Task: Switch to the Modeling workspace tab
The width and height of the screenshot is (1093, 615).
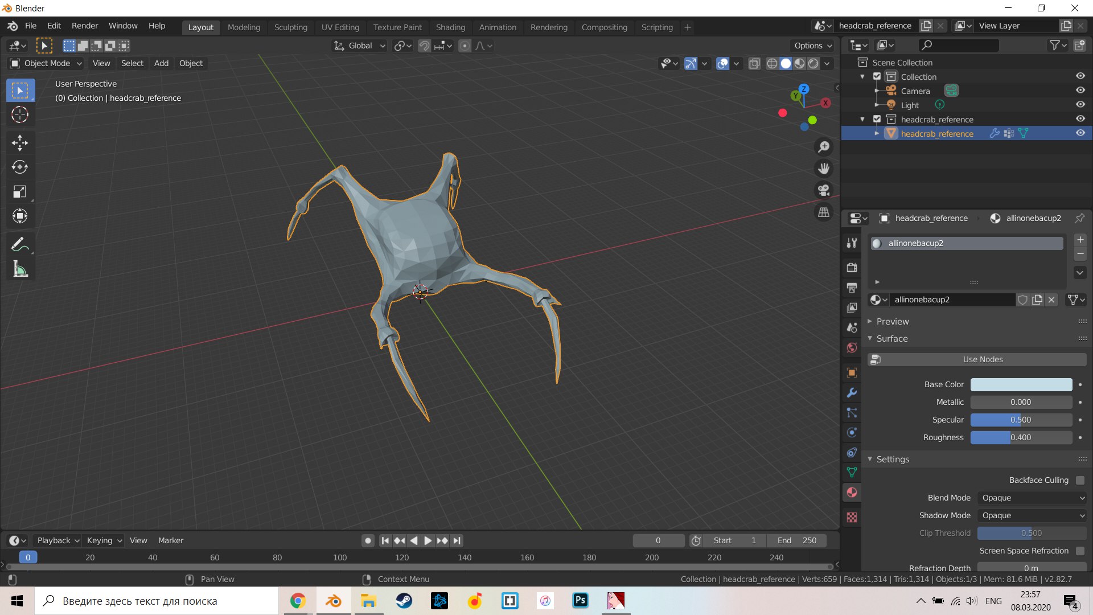Action: tap(244, 27)
